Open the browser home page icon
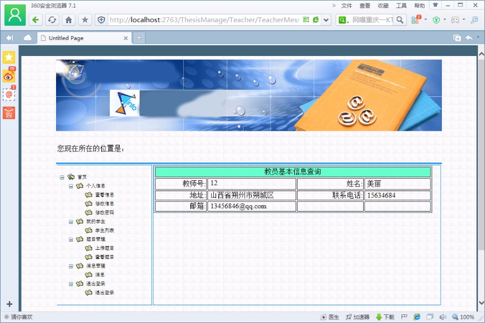485x323 pixels. (x=68, y=20)
